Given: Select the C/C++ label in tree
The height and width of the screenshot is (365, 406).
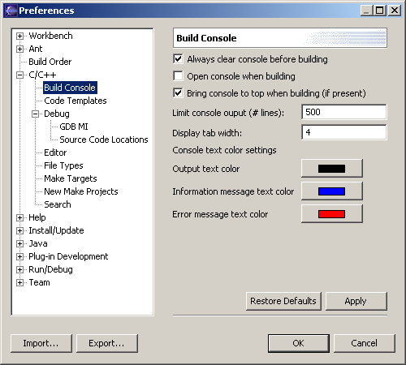Looking at the screenshot, I should click(42, 75).
